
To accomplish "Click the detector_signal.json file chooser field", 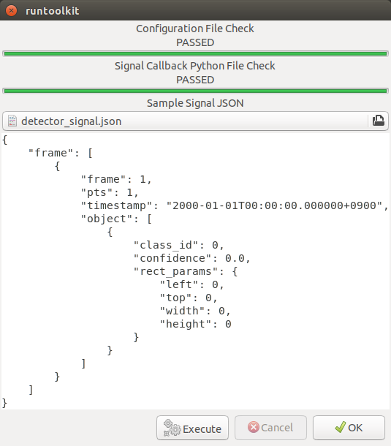I will pos(195,121).
